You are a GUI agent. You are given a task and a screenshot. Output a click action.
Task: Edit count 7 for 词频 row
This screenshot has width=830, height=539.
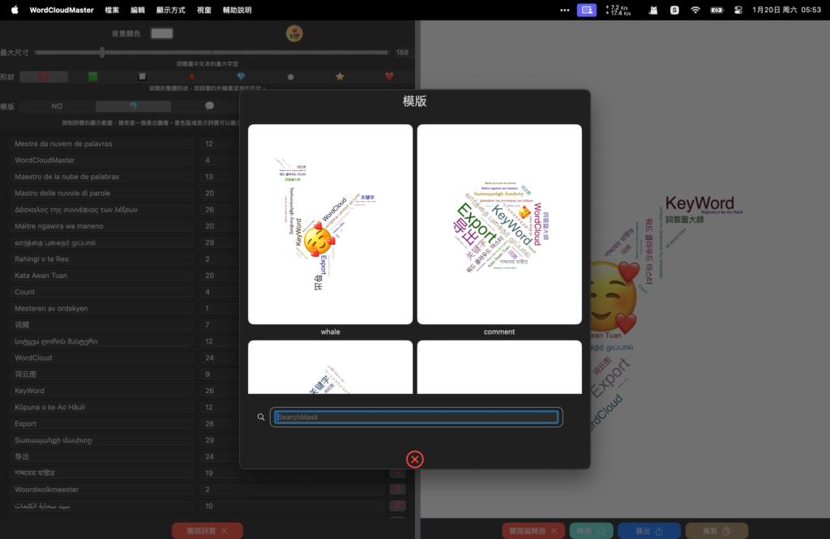[220, 324]
